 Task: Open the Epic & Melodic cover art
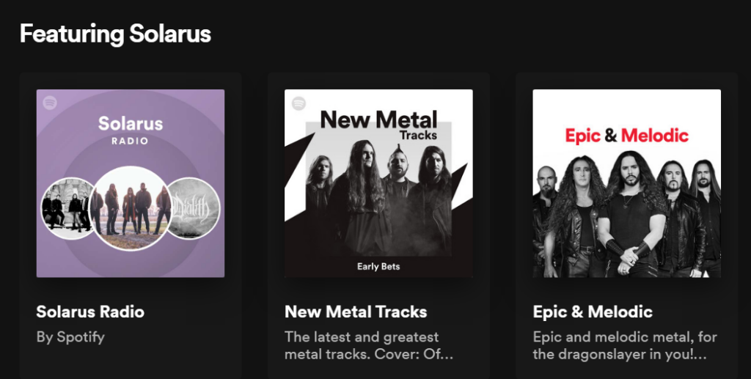(x=626, y=183)
